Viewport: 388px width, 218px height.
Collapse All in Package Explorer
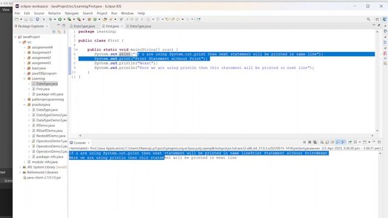[x=54, y=31]
